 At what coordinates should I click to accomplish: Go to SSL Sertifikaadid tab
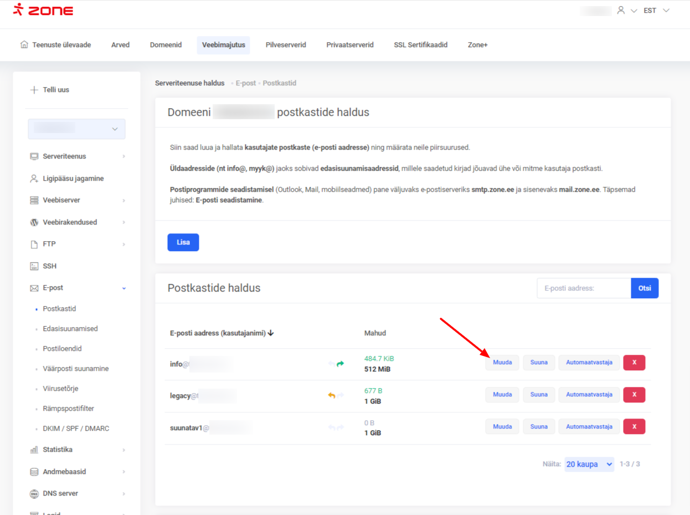(x=421, y=45)
